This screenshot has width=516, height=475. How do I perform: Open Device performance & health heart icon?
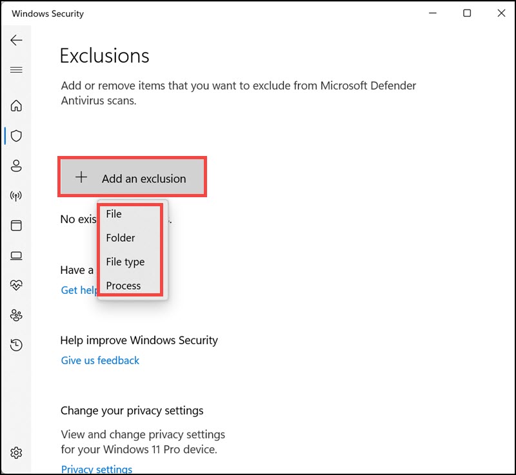tap(16, 285)
